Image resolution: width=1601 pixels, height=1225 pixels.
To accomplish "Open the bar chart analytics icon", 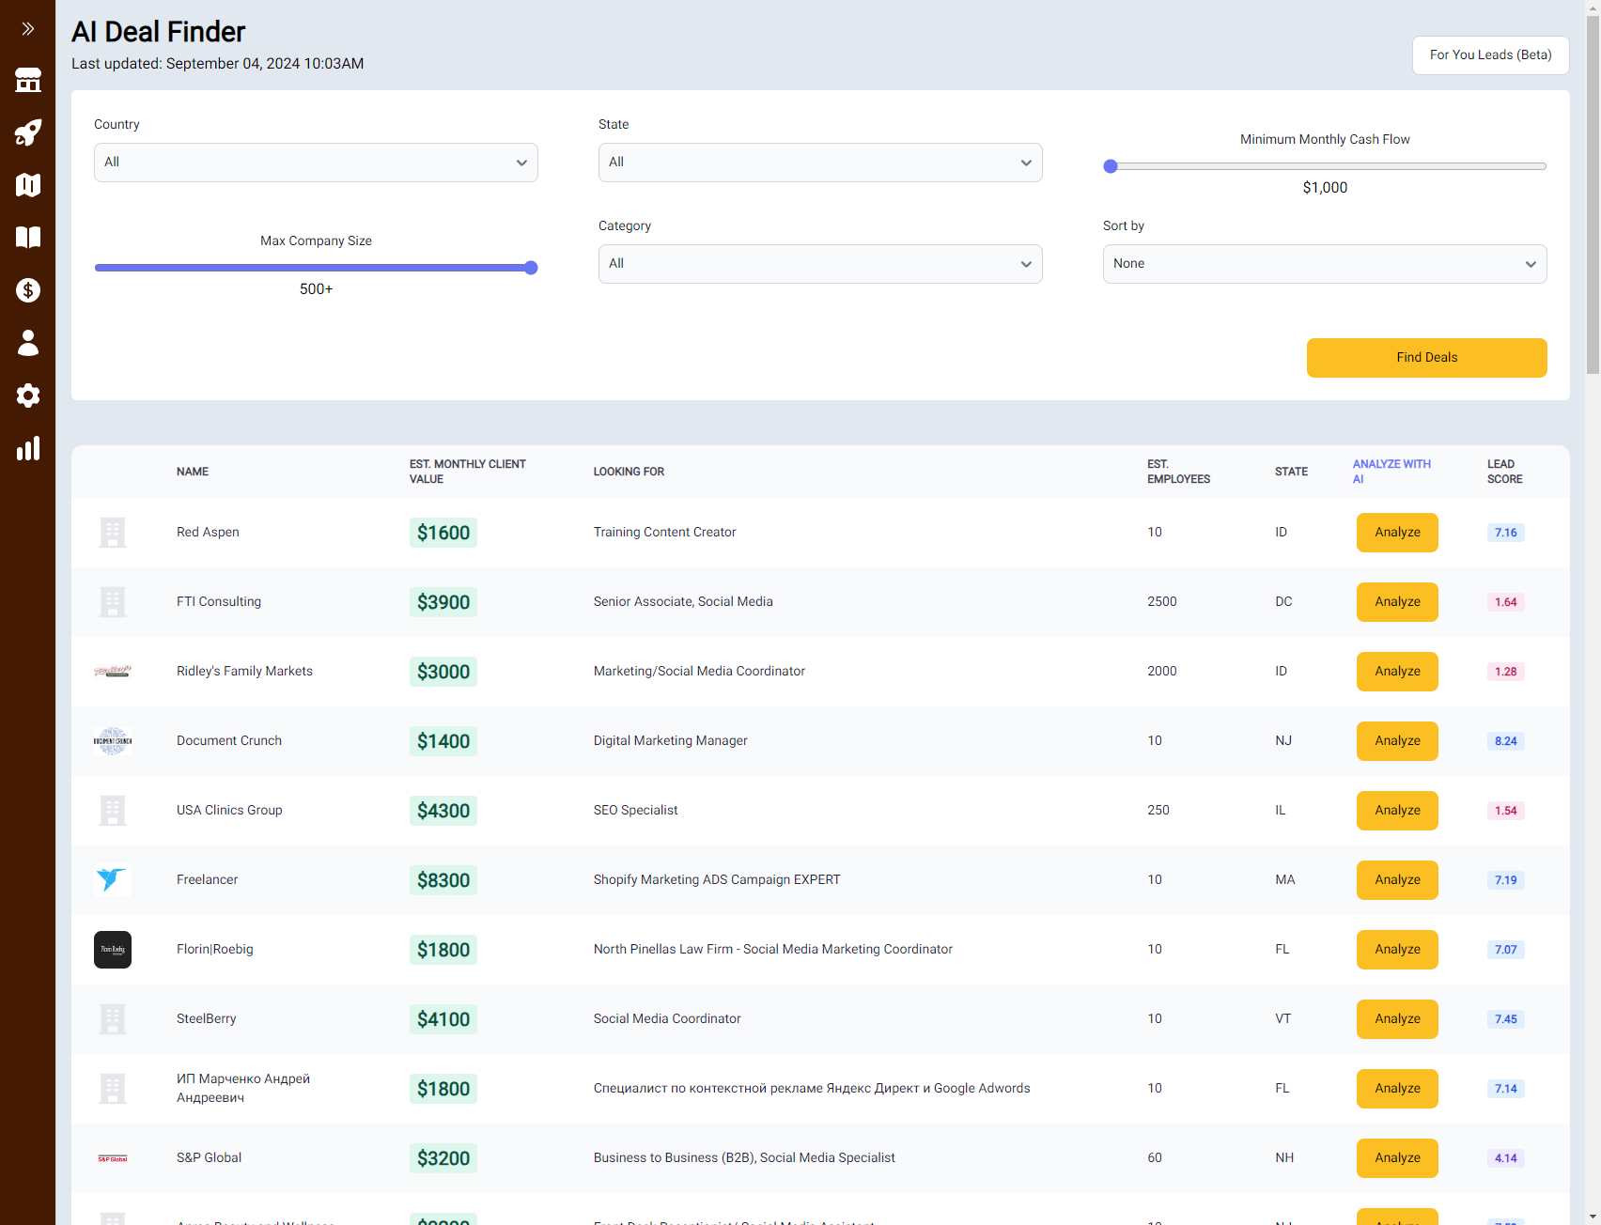I will point(28,448).
